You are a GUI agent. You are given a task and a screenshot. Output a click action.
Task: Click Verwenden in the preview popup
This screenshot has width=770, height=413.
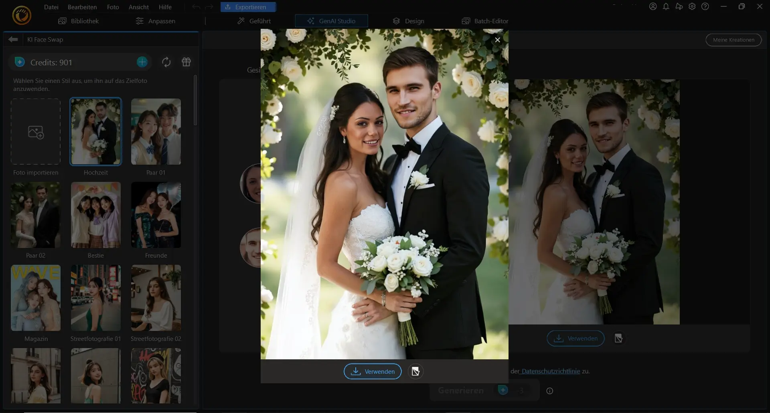pyautogui.click(x=373, y=371)
